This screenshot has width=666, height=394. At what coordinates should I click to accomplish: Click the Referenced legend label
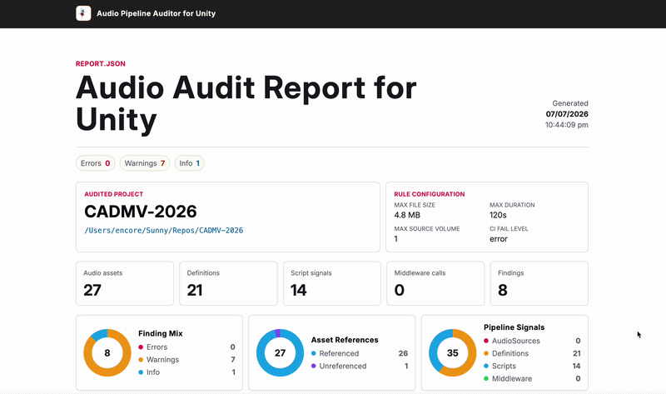click(339, 353)
